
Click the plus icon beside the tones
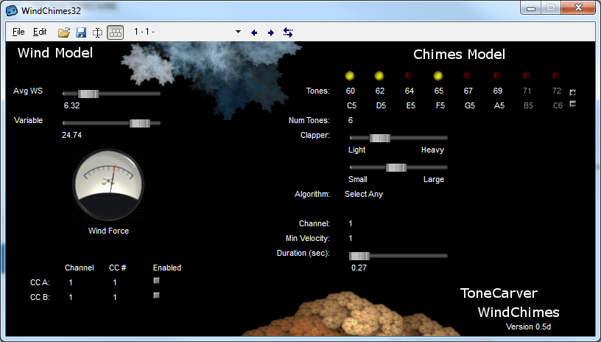[572, 92]
